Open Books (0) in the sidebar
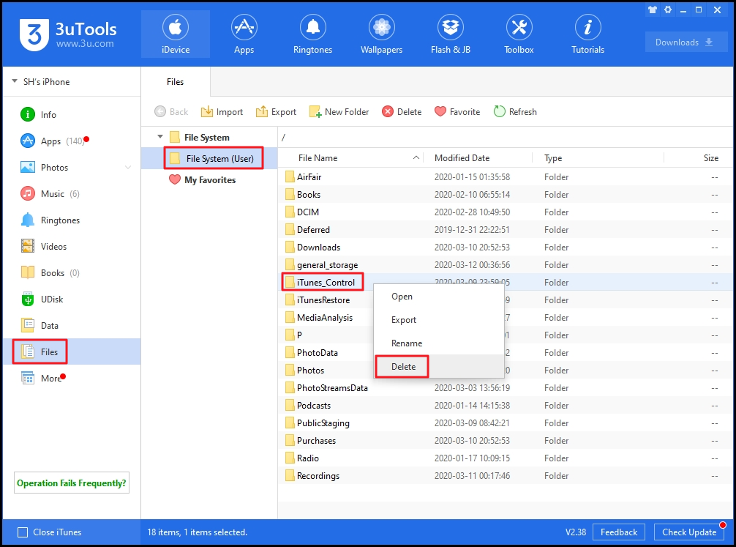Viewport: 736px width, 547px height. coord(72,272)
